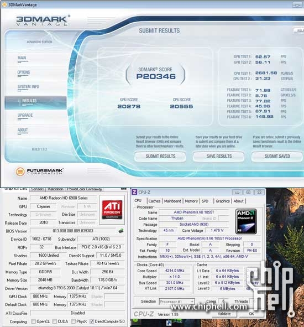Click the Memory Size 2048 MB field
The height and width of the screenshot is (327, 304).
pyautogui.click(x=45, y=280)
